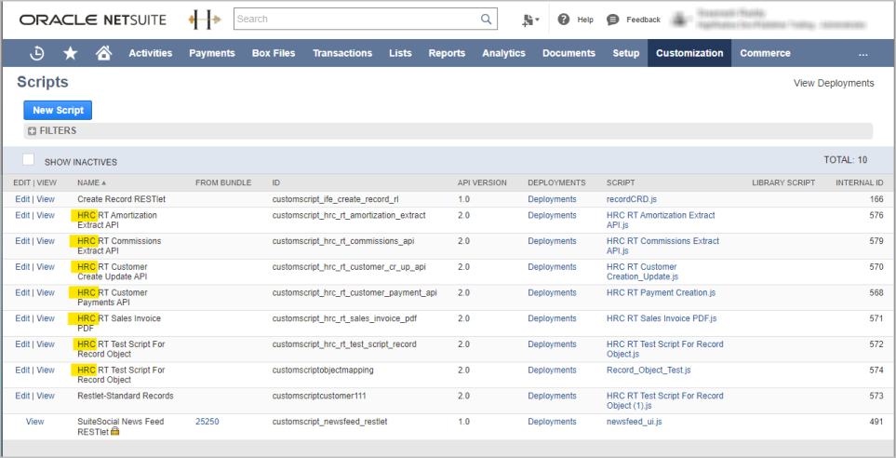
Task: Open bundle 25250 link
Action: pos(207,422)
